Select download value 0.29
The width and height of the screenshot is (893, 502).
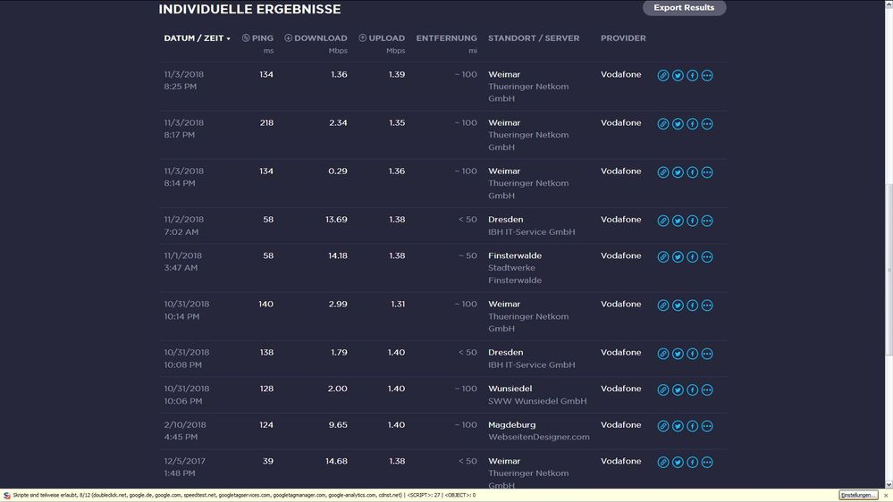(338, 172)
